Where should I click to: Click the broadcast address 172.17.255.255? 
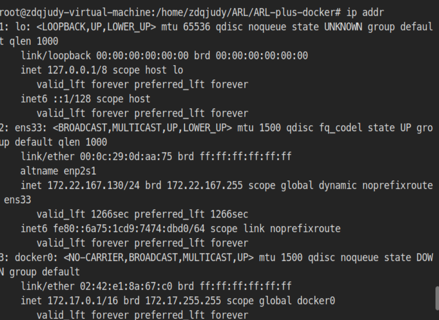(x=183, y=301)
